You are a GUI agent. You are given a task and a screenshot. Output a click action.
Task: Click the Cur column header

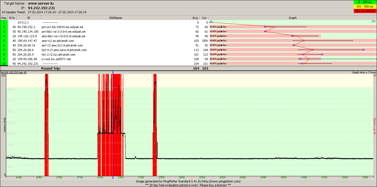[204, 18]
